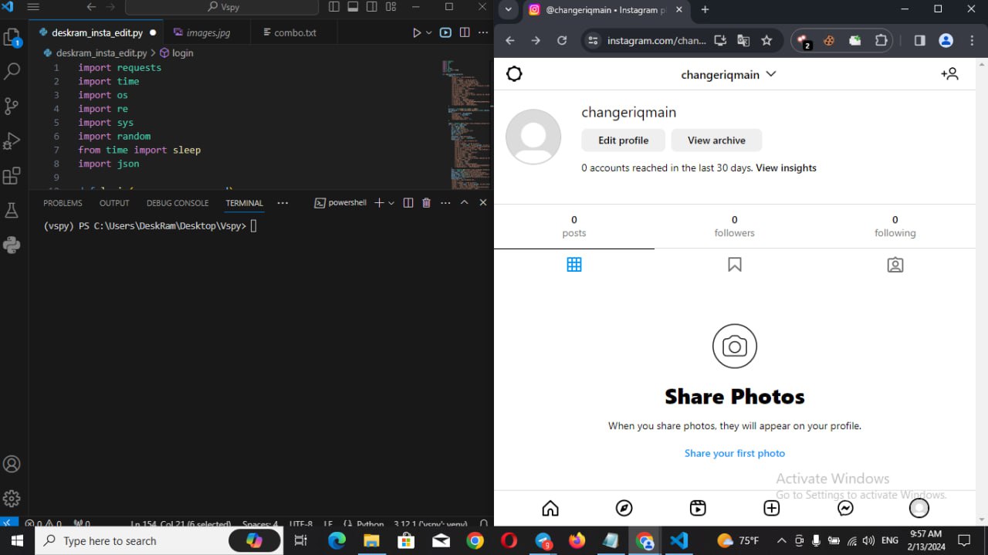
Task: Open Instagram Explore compass icon
Action: coord(624,508)
